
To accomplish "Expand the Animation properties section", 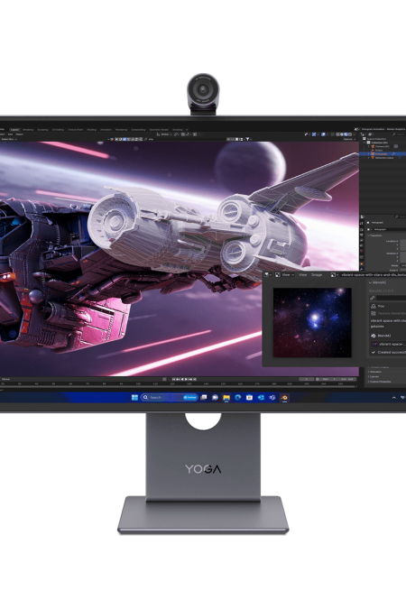I will click(x=375, y=372).
